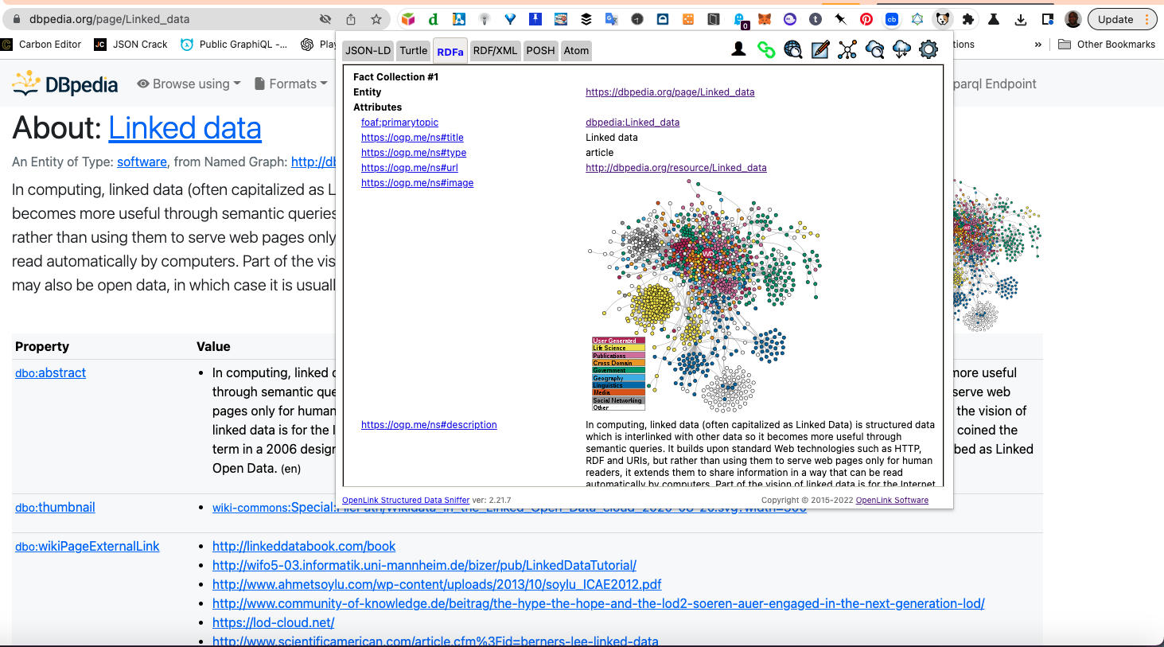Click the green letter d extension icon
The height and width of the screenshot is (647, 1164).
pyautogui.click(x=433, y=19)
